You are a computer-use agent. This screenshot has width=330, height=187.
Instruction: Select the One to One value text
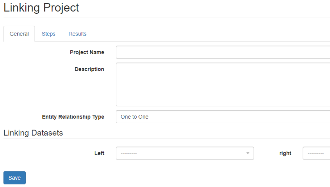pyautogui.click(x=135, y=117)
